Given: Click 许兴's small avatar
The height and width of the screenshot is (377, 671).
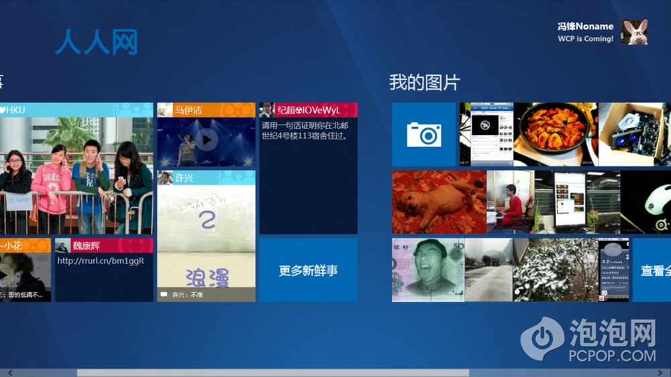Looking at the screenshot, I should coord(165,178).
